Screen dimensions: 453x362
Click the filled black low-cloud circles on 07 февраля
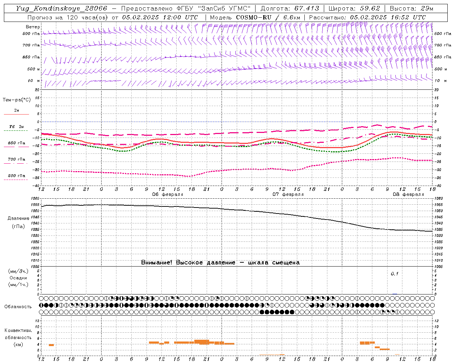coord(277,312)
